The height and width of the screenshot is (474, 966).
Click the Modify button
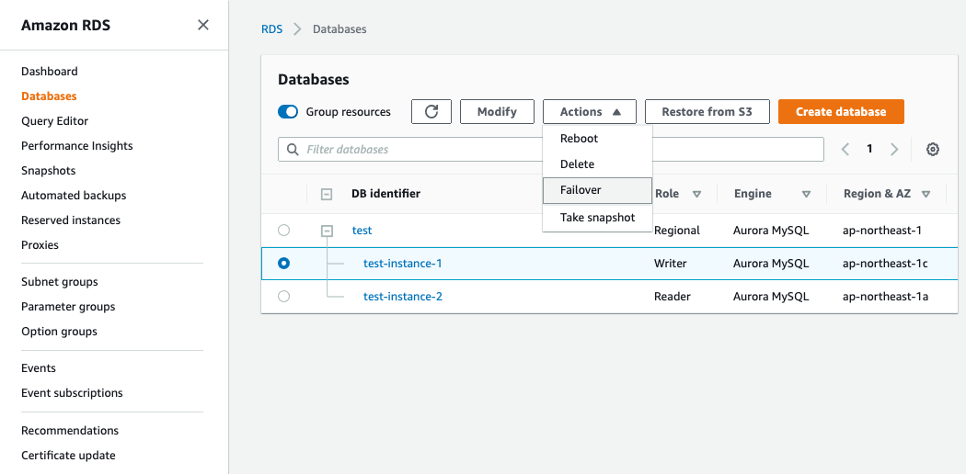[497, 112]
